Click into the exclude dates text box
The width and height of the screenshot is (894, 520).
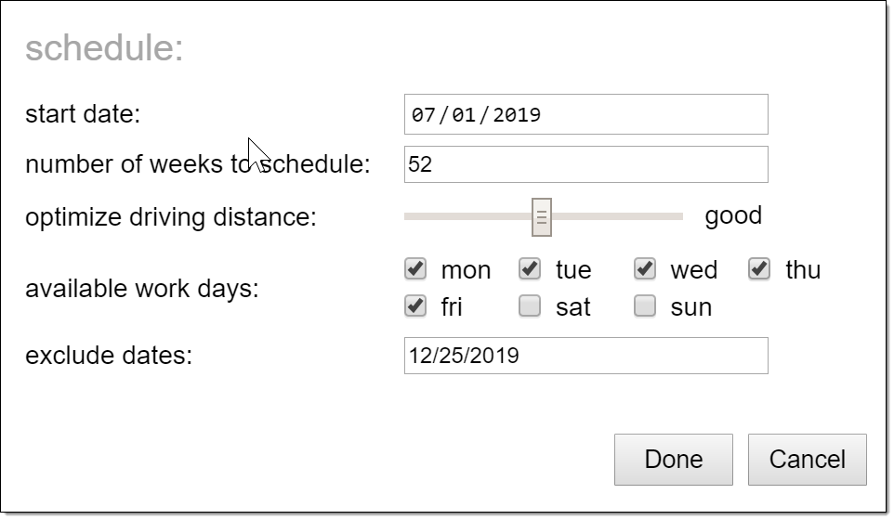click(x=585, y=356)
